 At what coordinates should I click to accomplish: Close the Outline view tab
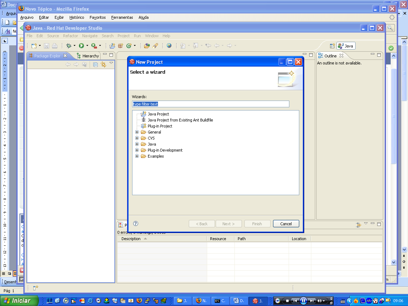point(341,56)
